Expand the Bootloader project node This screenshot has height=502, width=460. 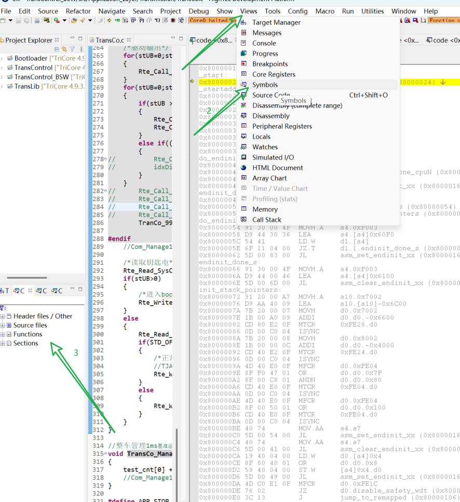[2, 58]
